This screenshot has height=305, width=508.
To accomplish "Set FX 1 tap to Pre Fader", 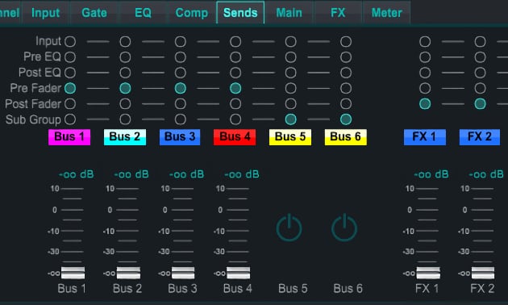I will [425, 88].
